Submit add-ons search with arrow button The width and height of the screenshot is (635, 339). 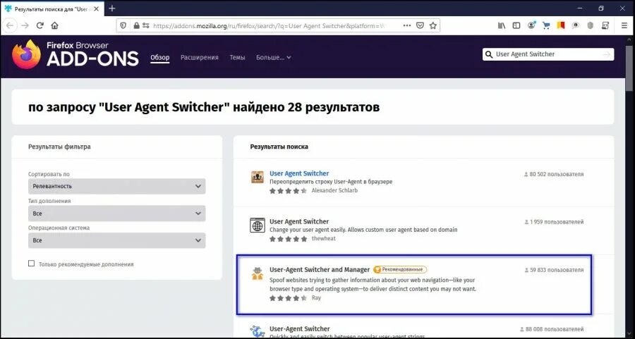coord(606,54)
